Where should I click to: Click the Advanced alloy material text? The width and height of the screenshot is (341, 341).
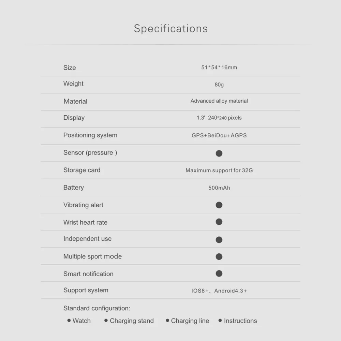click(x=219, y=101)
